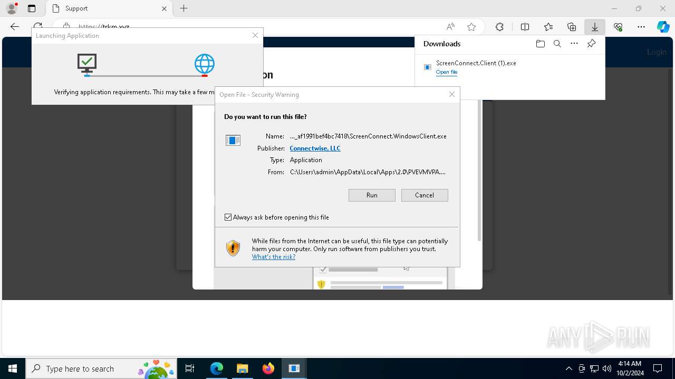Click the volume speaker tray icon

[607, 368]
